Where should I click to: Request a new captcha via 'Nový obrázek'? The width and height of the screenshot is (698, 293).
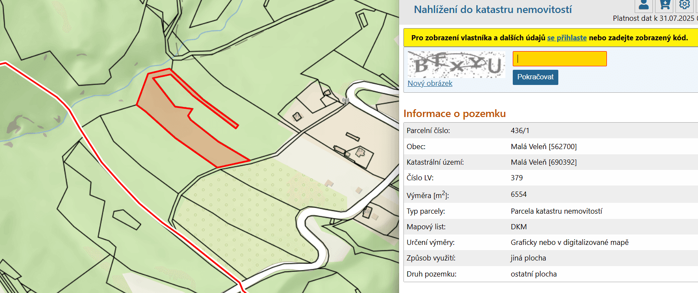(429, 83)
